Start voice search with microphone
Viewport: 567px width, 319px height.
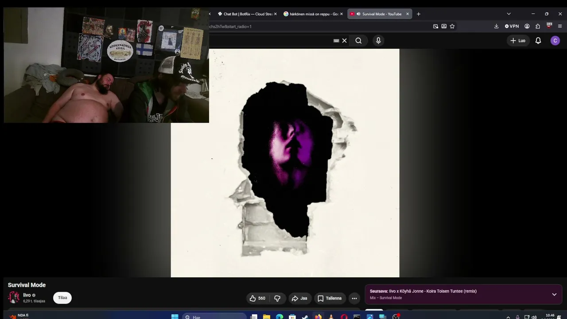click(x=378, y=41)
